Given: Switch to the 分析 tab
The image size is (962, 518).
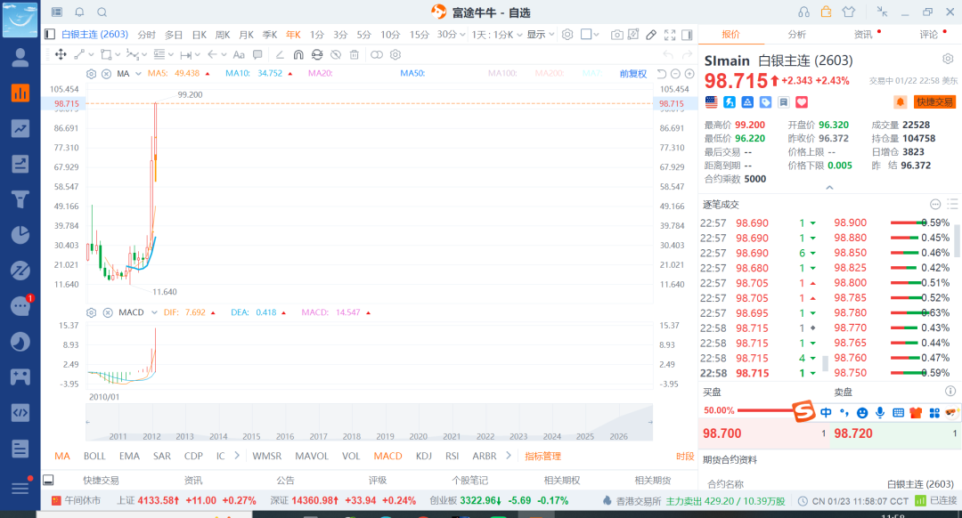Looking at the screenshot, I should (796, 35).
